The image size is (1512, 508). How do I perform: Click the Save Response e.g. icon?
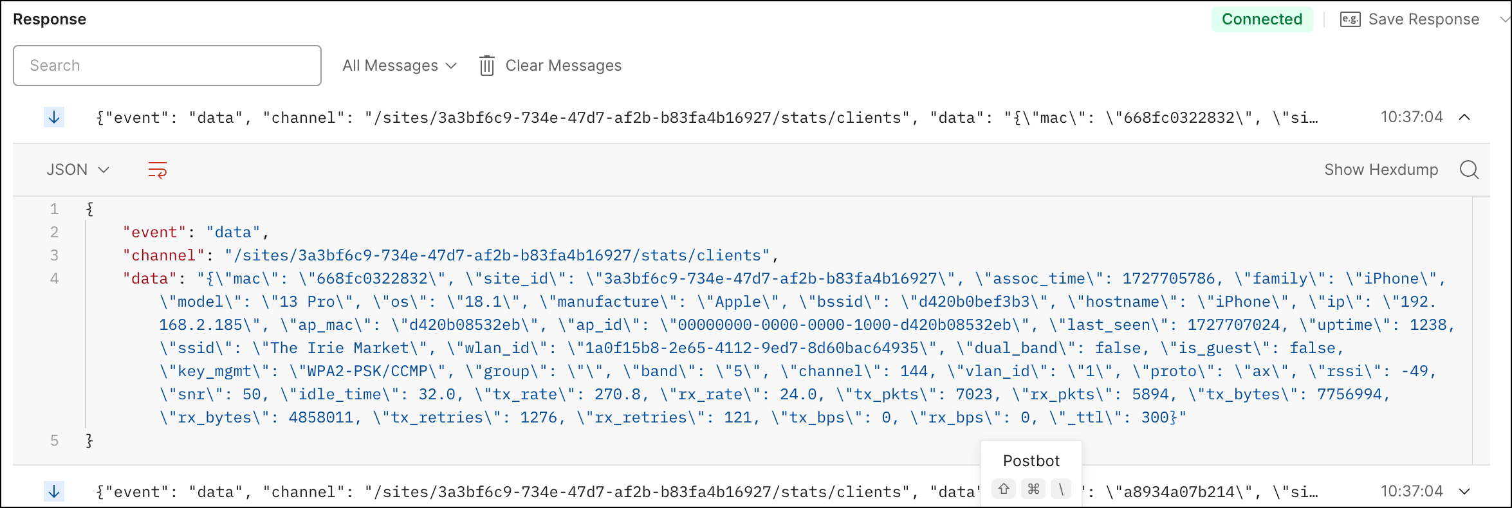(x=1350, y=19)
